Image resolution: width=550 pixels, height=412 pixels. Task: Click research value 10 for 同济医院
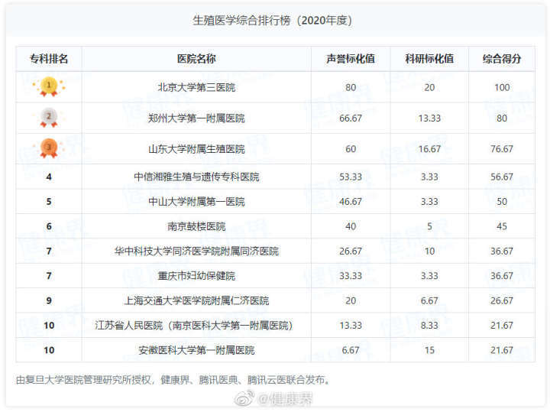(429, 251)
